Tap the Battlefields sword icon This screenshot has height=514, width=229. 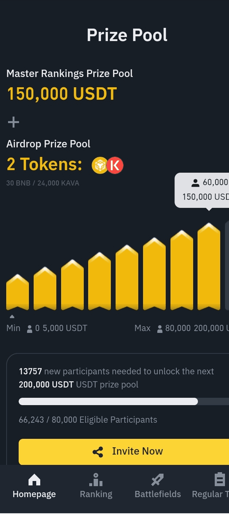(x=158, y=480)
